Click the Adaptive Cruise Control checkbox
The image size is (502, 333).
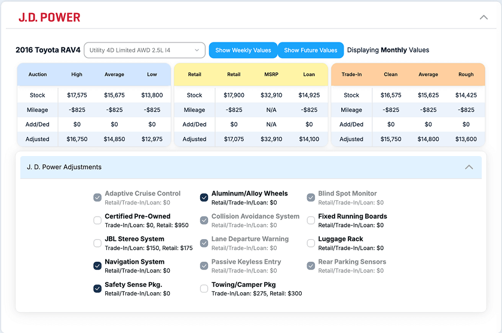tap(97, 197)
